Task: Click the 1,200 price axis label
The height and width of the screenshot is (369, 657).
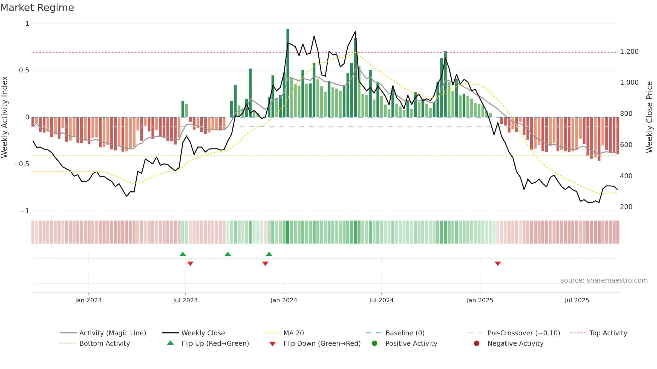Action: 629,51
